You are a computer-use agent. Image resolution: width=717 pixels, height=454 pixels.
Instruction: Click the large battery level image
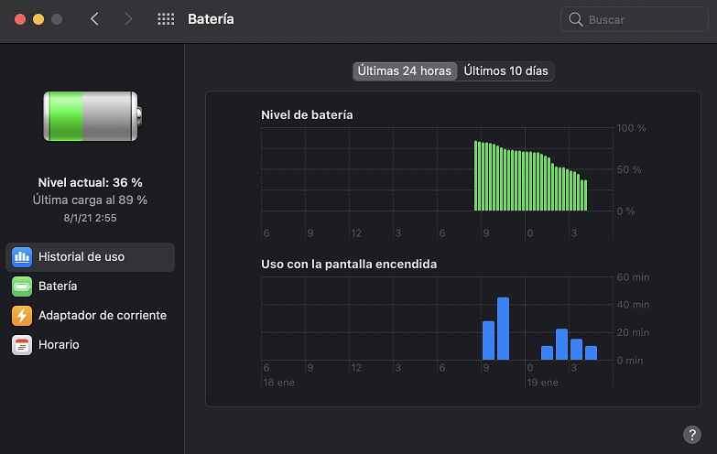click(x=91, y=115)
